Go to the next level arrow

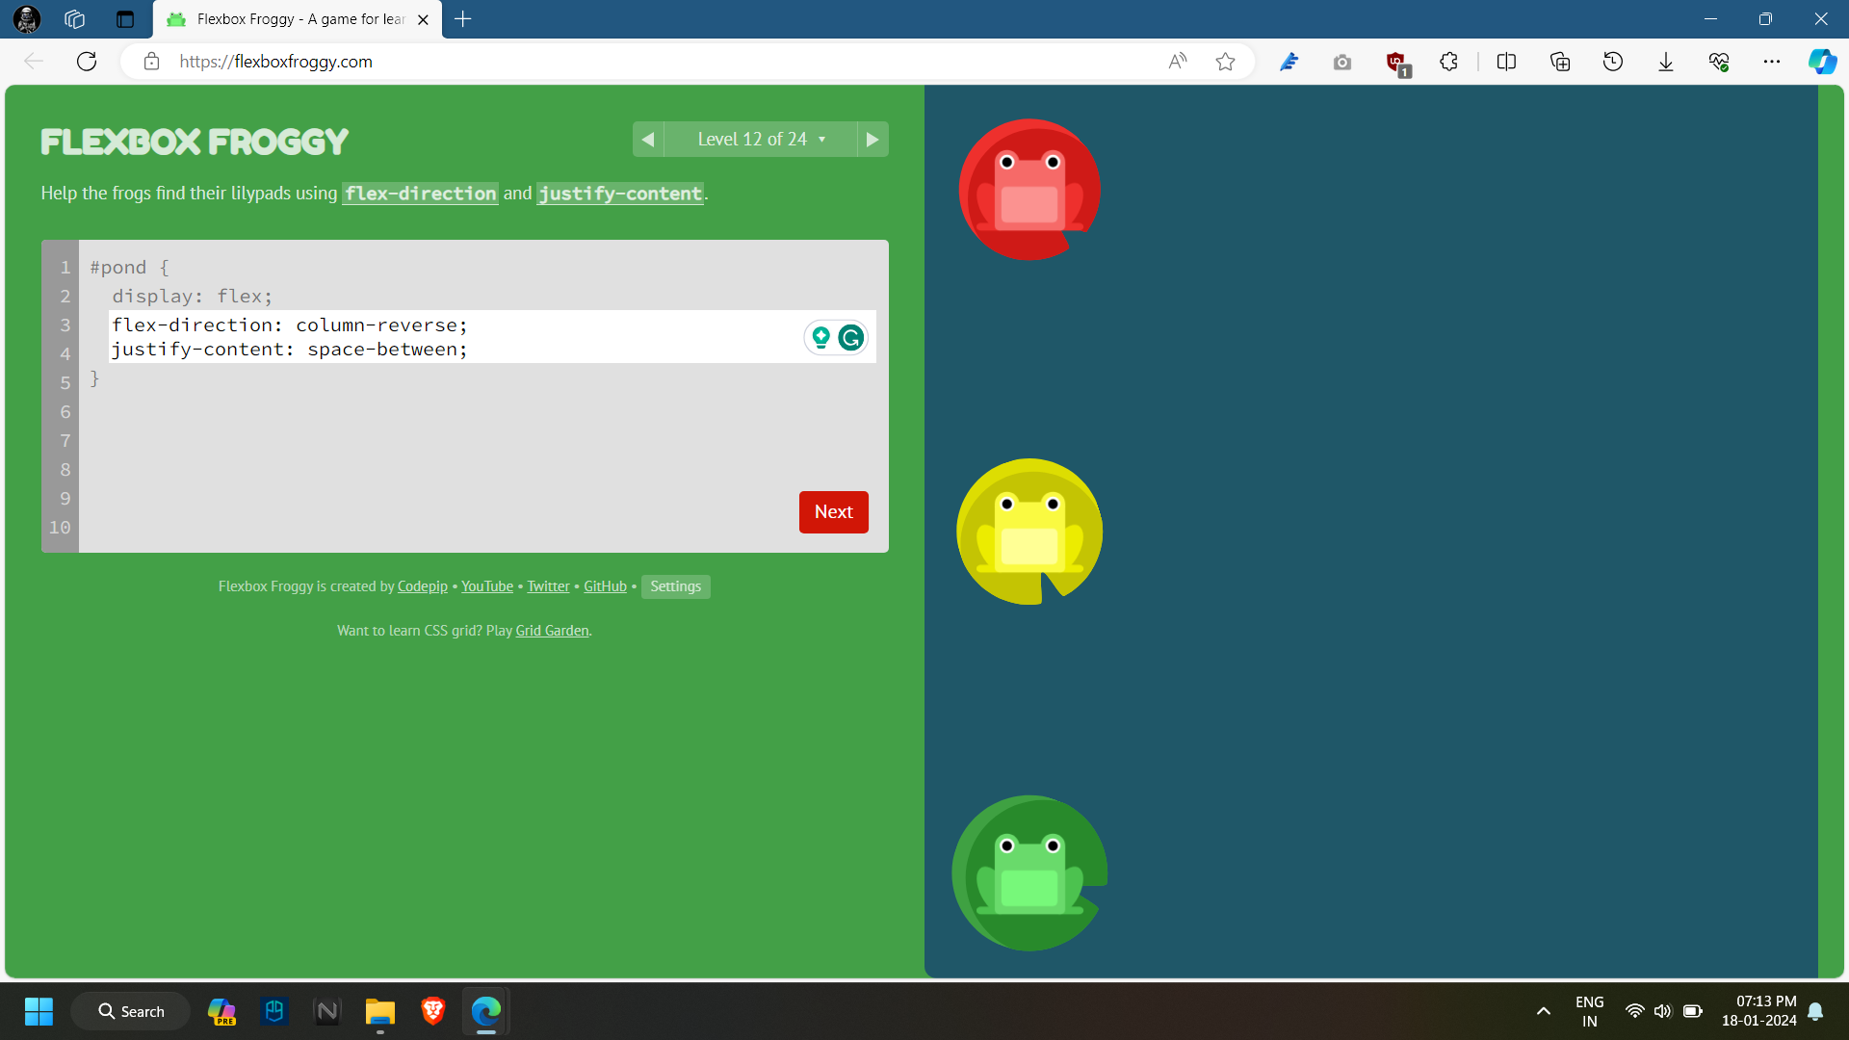coord(872,140)
